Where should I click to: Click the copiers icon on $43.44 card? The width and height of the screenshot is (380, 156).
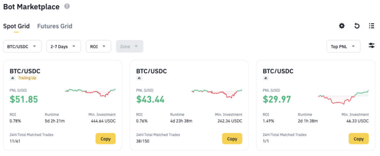[140, 78]
